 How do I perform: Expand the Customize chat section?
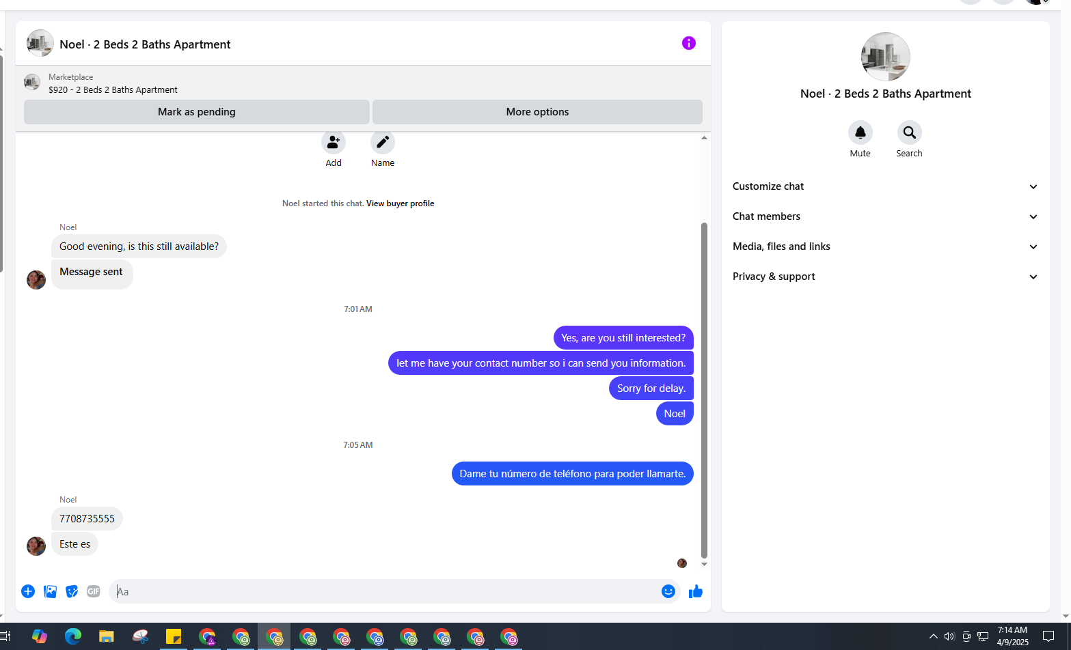pyautogui.click(x=885, y=186)
